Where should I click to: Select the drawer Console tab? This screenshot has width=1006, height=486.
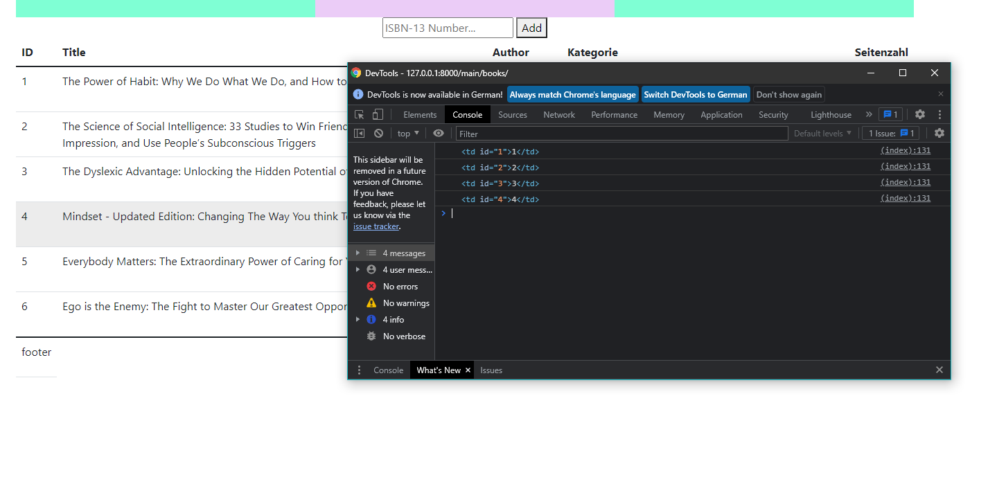388,370
